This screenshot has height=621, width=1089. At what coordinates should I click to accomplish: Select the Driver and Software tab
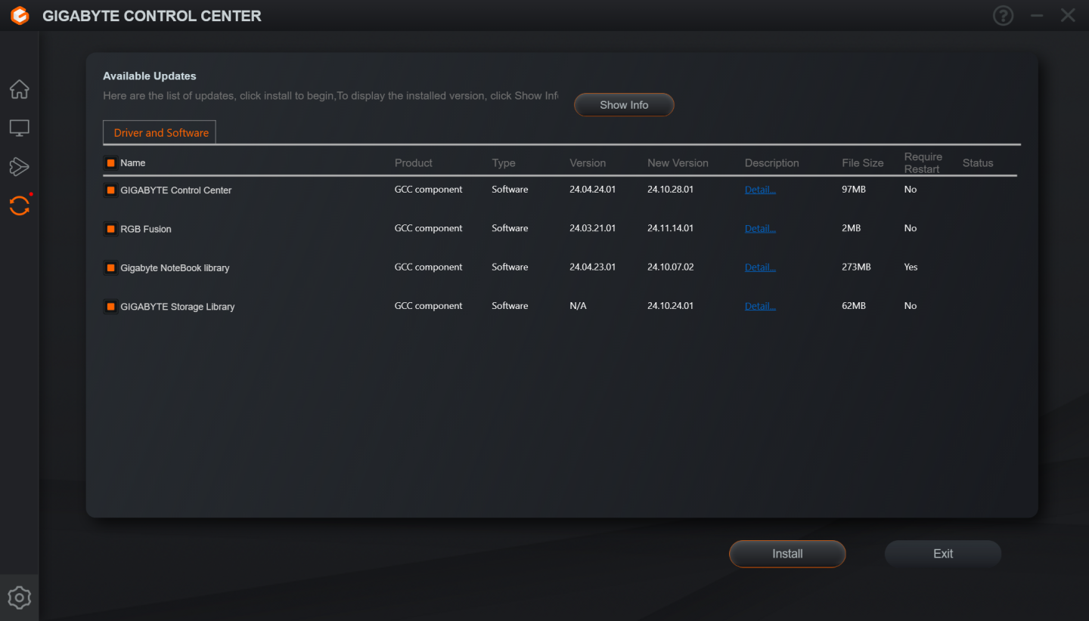click(160, 132)
